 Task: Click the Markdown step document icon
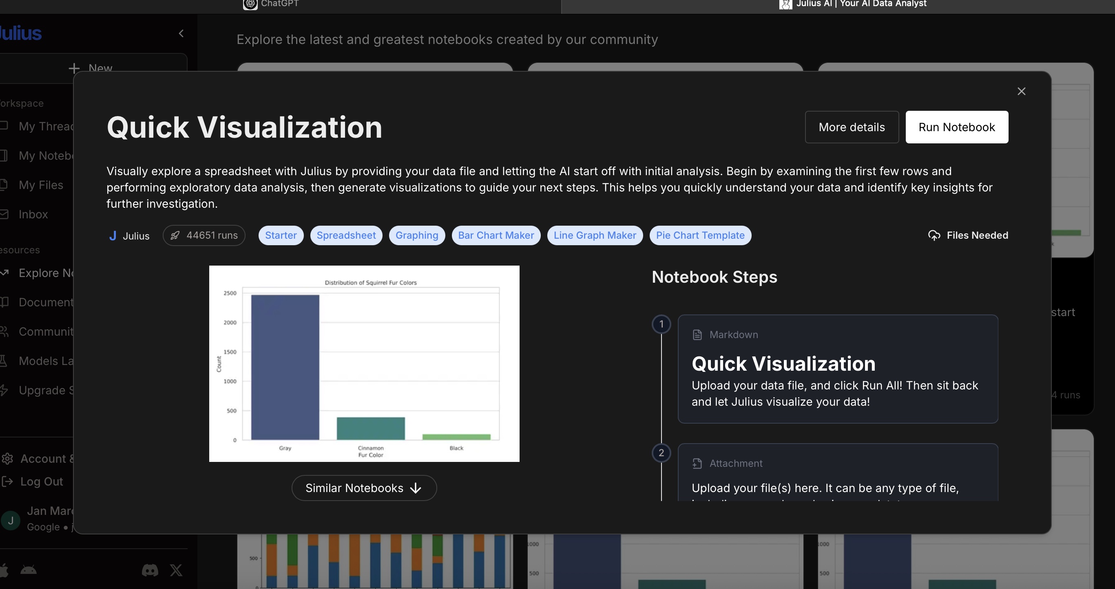pos(697,335)
